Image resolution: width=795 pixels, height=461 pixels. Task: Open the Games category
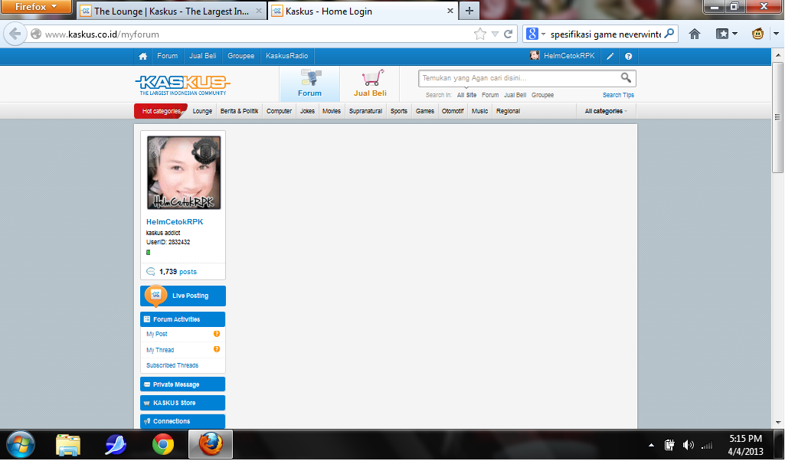(x=425, y=111)
